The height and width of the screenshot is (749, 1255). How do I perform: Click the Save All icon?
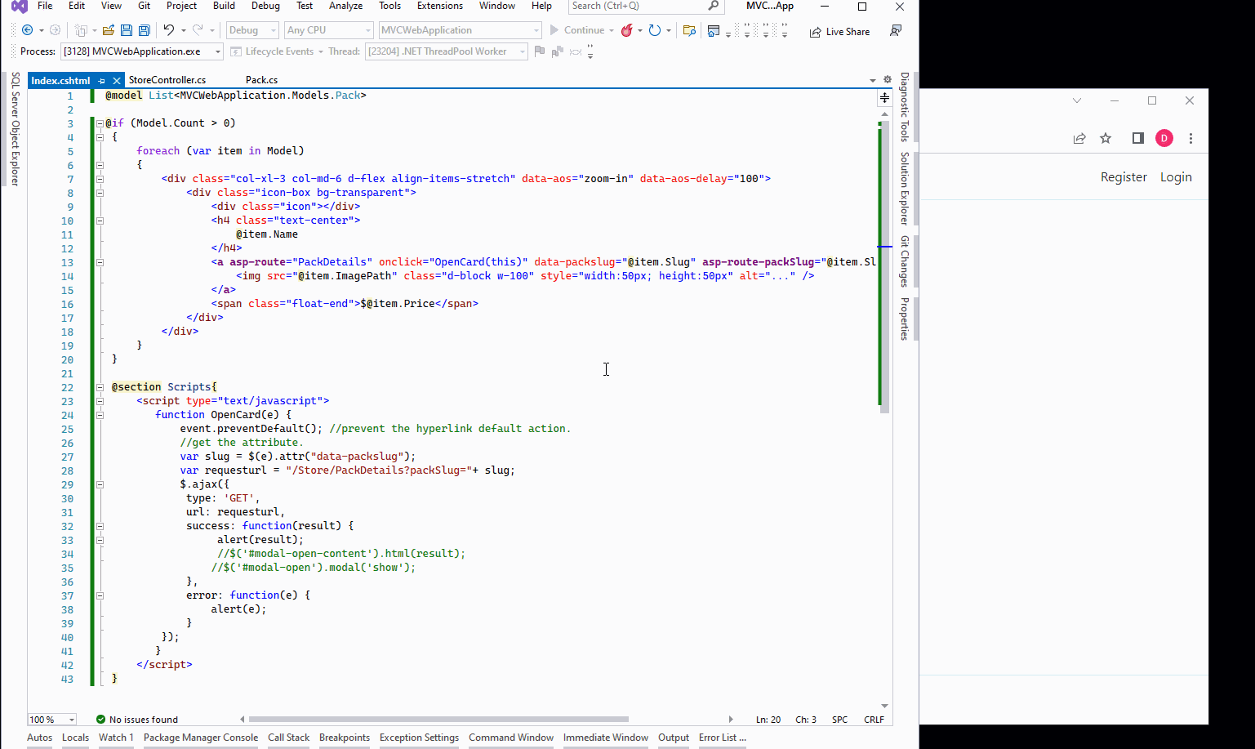coord(145,30)
